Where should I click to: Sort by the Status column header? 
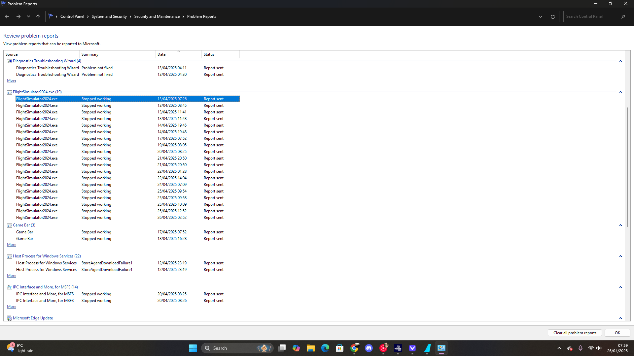point(221,54)
